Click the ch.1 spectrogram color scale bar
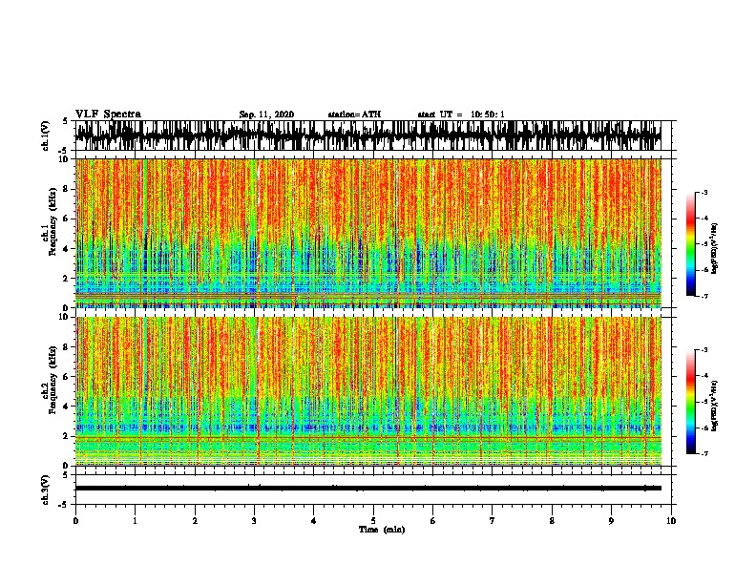The height and width of the screenshot is (584, 756). [690, 244]
